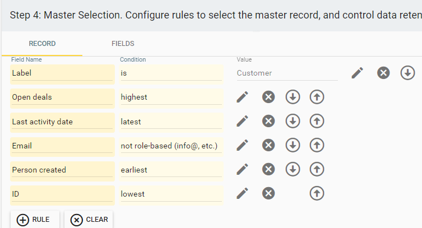Screen dimensions: 422x228
Task: Open the Email condition field
Action: coord(171,146)
